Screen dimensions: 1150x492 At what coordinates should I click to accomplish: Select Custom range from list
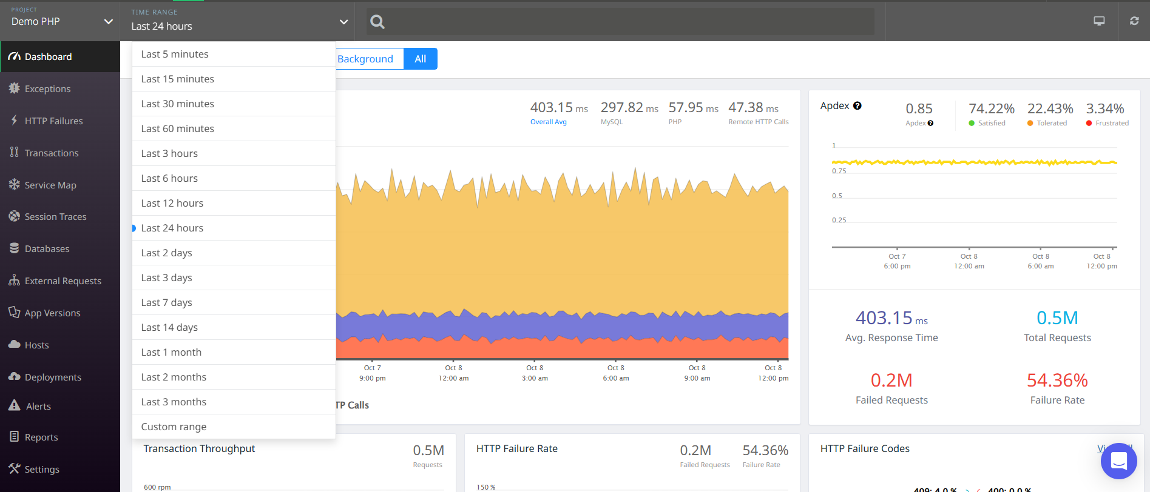174,427
